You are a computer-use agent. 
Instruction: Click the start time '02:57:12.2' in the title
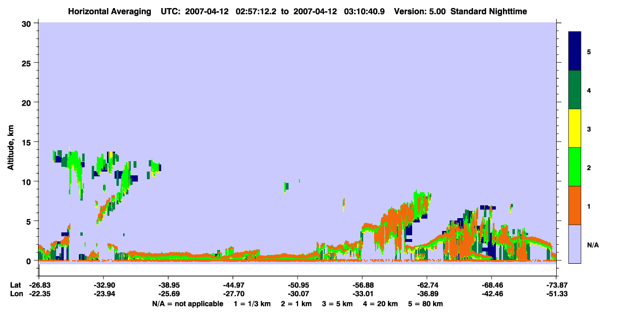pyautogui.click(x=255, y=11)
